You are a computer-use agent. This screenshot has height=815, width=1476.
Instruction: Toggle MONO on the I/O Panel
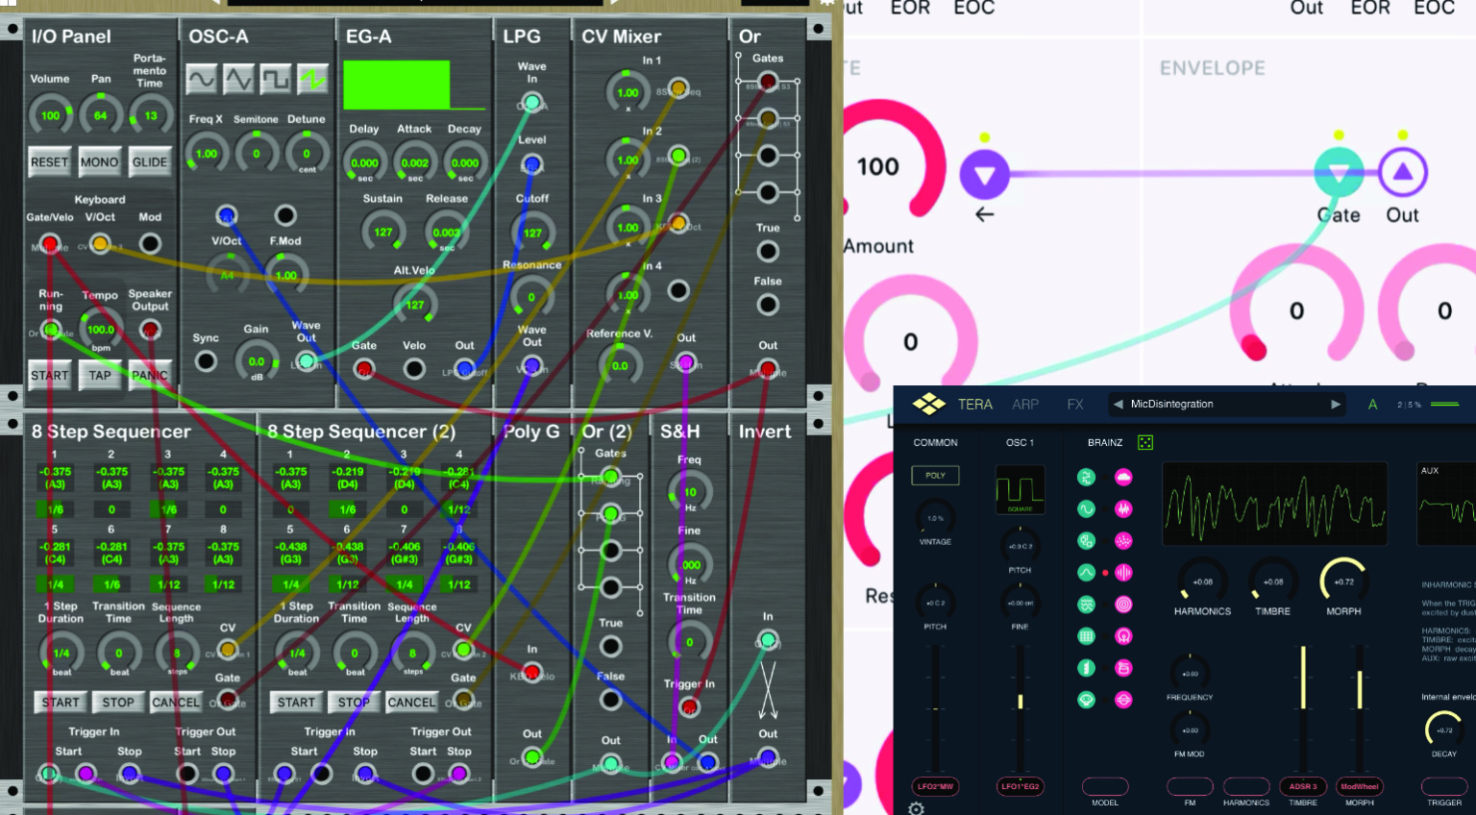[x=100, y=161]
